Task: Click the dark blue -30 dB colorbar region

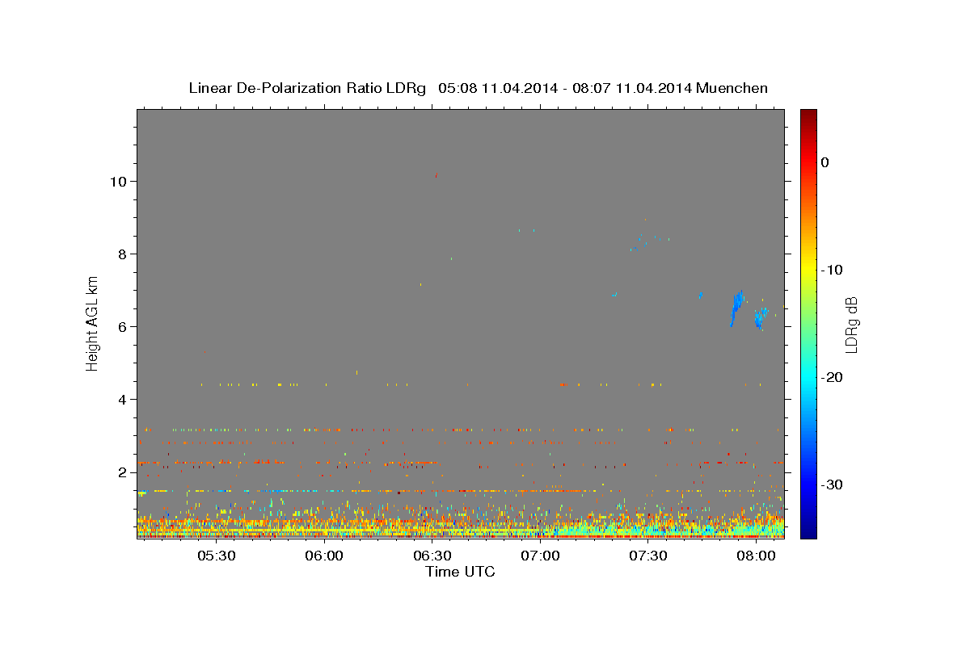Action: [808, 484]
